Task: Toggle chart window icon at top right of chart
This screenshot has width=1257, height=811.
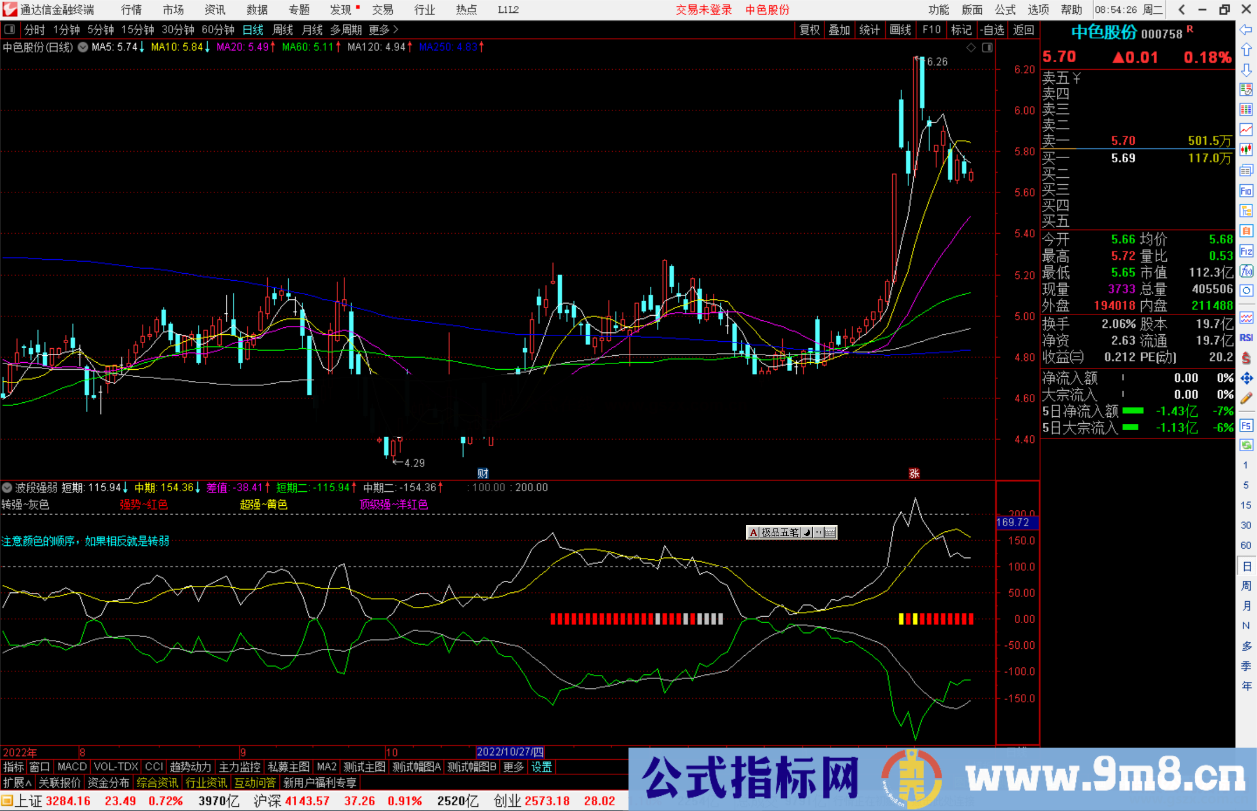Action: [x=987, y=47]
